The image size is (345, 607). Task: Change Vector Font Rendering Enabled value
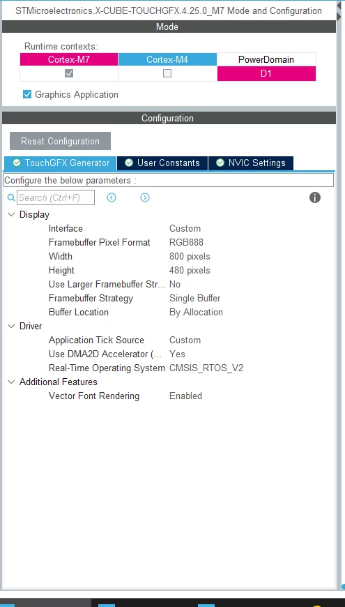tap(185, 396)
